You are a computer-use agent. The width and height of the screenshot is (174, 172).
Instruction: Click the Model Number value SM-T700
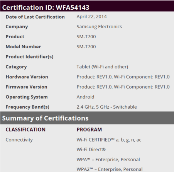(86, 47)
